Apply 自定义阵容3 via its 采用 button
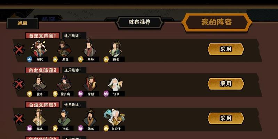278x139 pixels. [226, 118]
